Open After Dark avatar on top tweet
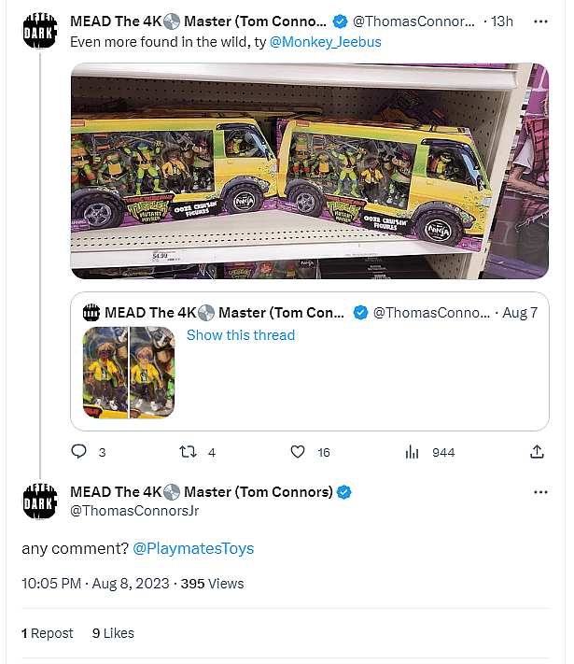Screen dimensions: 574x664 pyautogui.click(x=39, y=29)
